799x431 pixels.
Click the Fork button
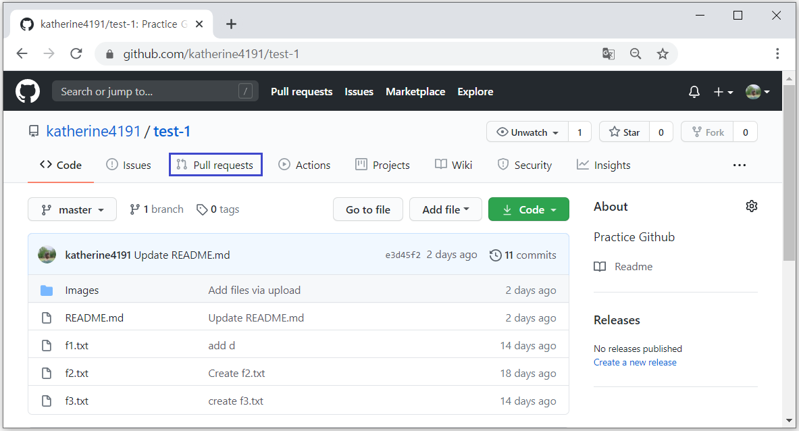(x=707, y=132)
